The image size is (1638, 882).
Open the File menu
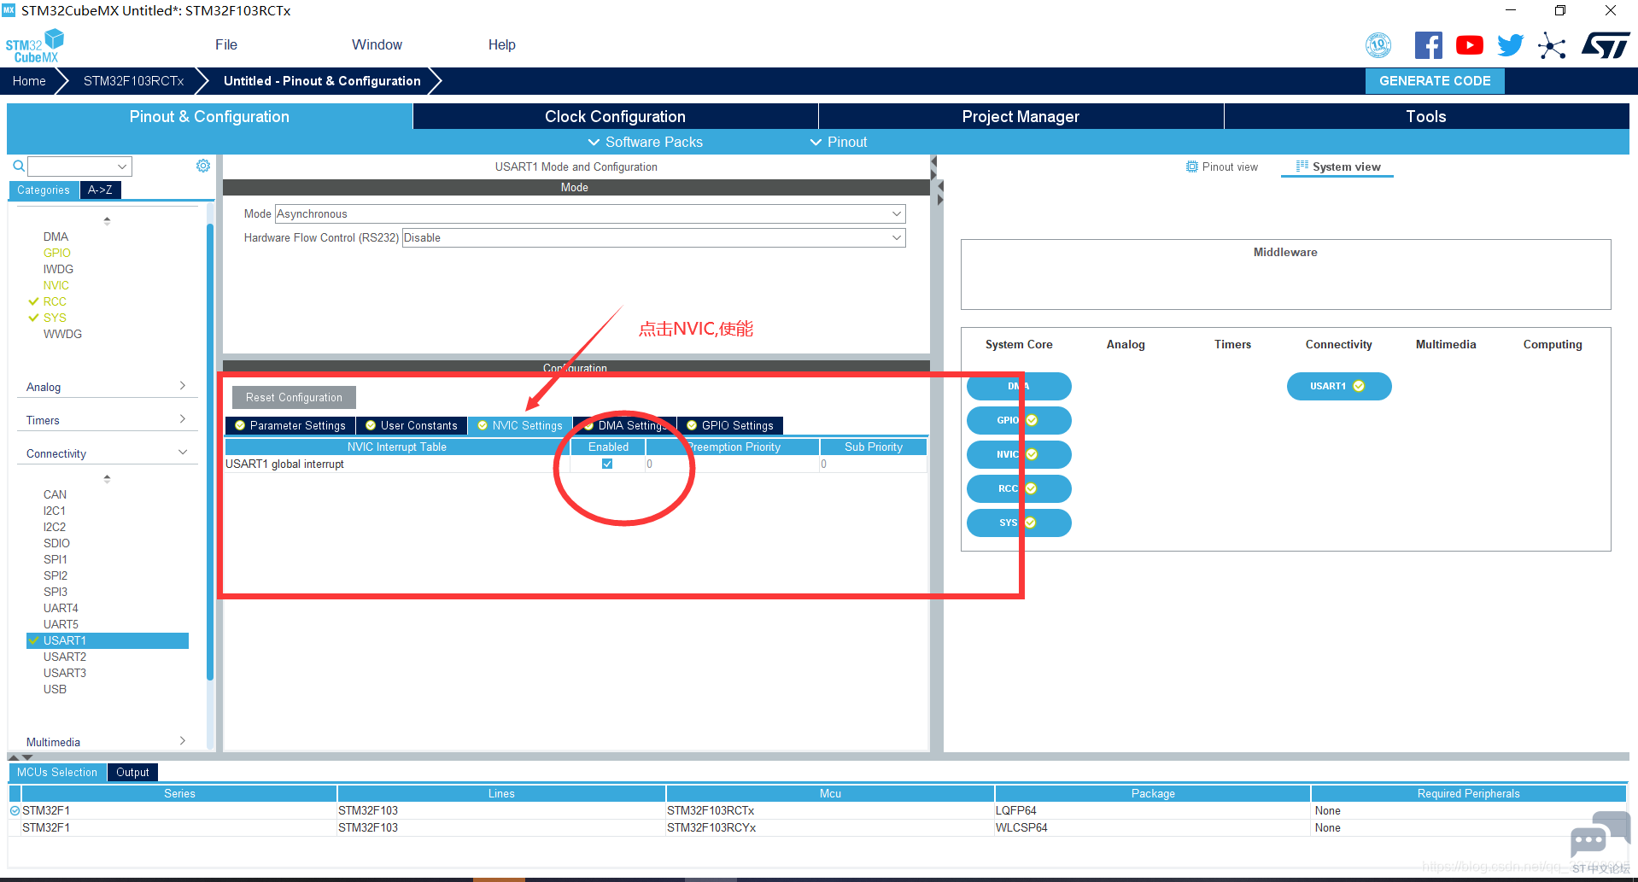[226, 44]
